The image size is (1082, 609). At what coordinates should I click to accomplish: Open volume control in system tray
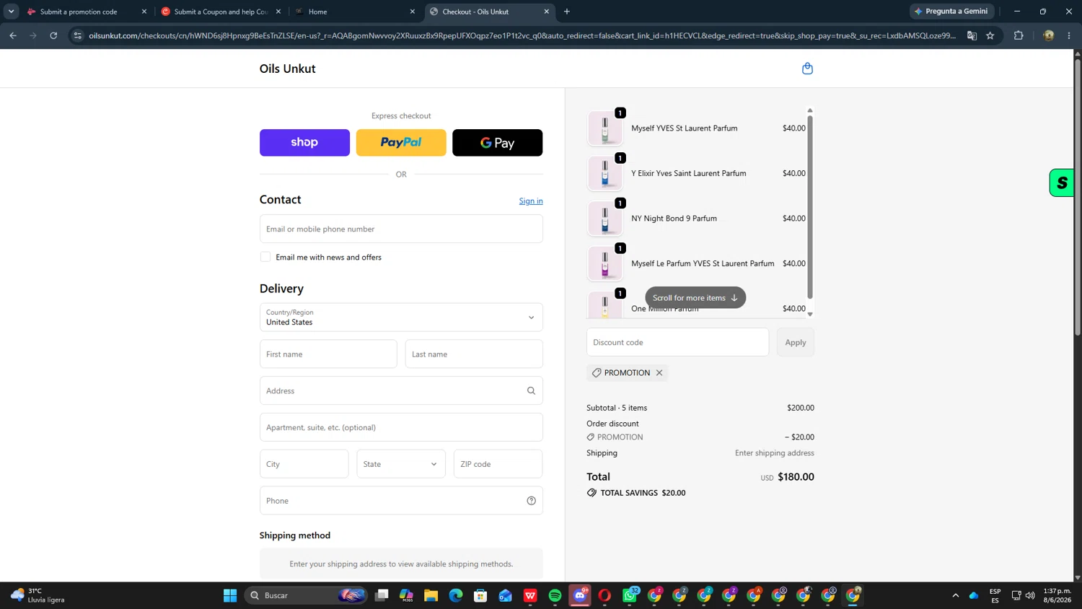1030,595
